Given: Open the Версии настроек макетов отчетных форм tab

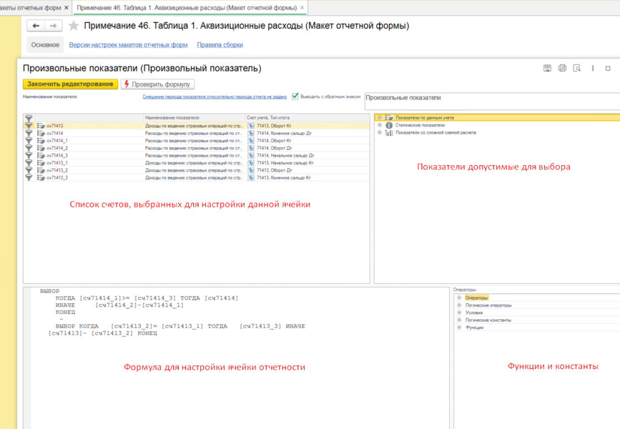Looking at the screenshot, I should (128, 45).
